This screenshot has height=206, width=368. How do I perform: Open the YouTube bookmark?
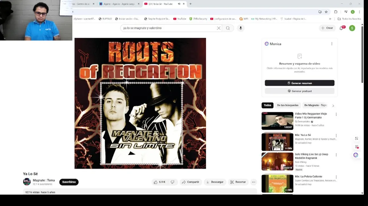click(x=180, y=19)
